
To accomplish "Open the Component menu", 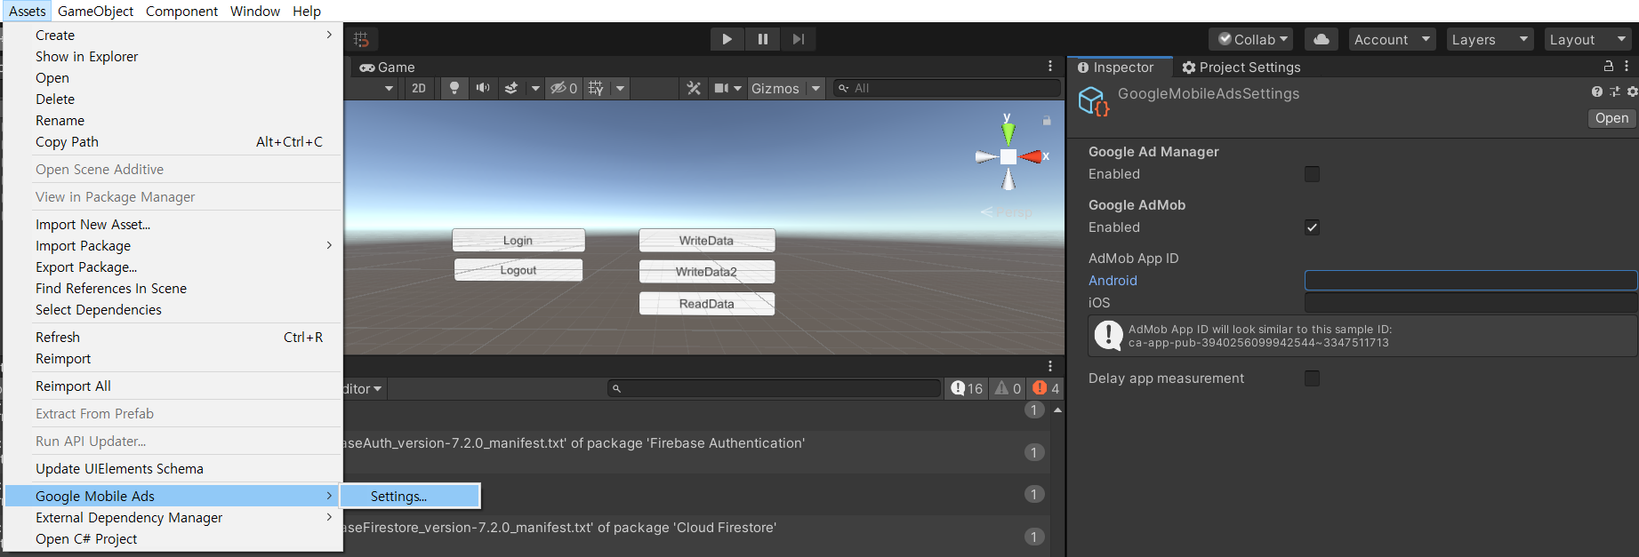I will 181,11.
